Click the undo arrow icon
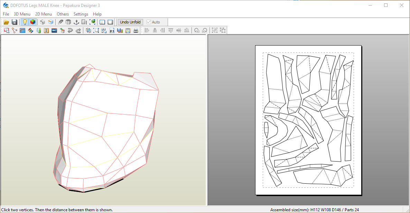Image resolution: width=410 pixels, height=213 pixels. click(70, 30)
